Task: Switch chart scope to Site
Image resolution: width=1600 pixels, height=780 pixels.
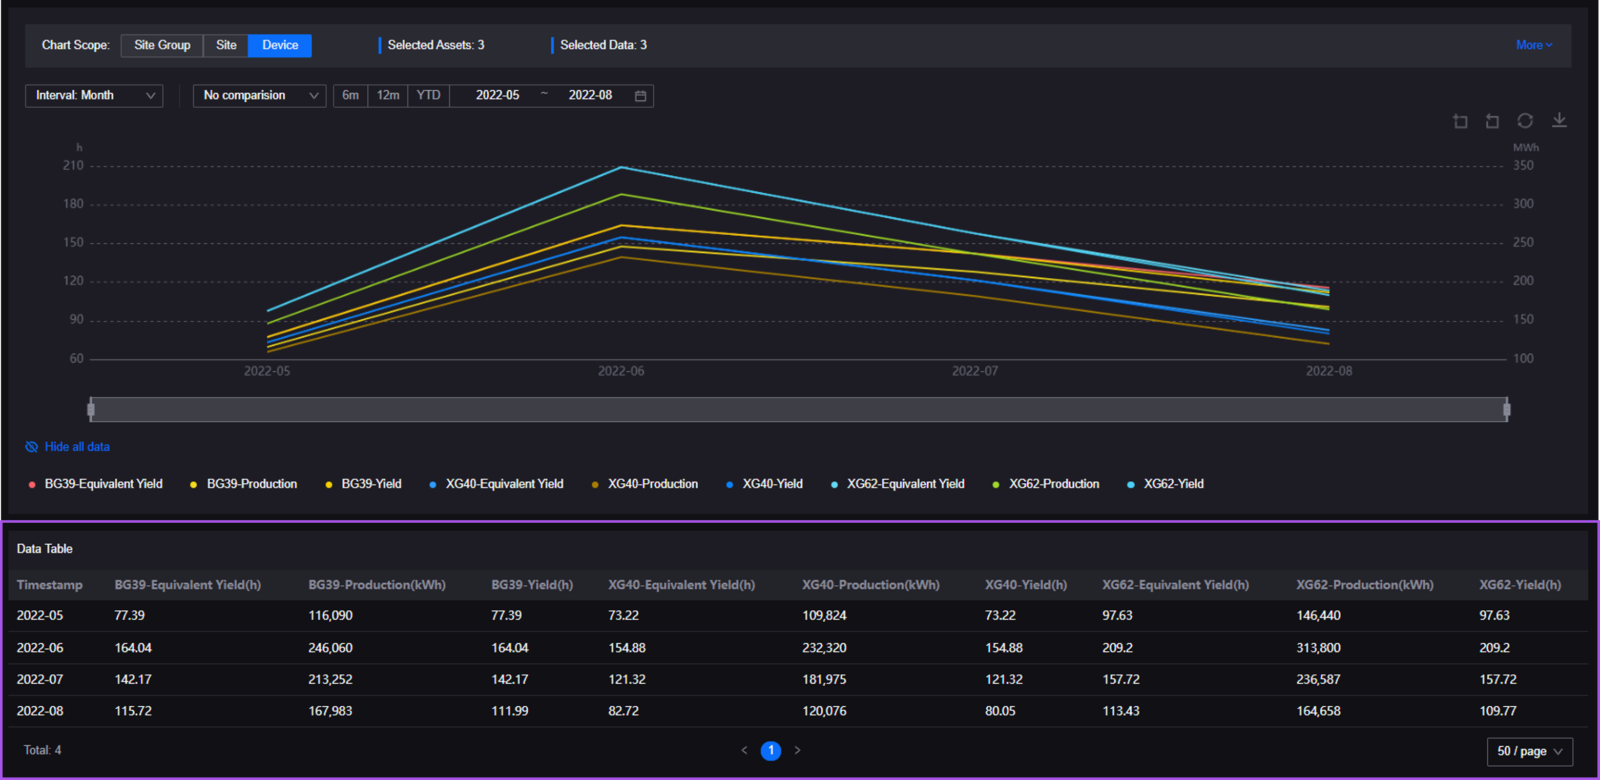Action: pyautogui.click(x=226, y=46)
